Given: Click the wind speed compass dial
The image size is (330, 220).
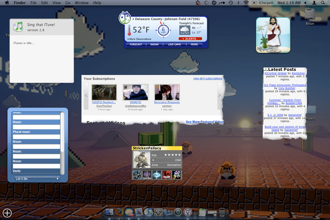Looking at the screenshot, I should click(x=163, y=30).
